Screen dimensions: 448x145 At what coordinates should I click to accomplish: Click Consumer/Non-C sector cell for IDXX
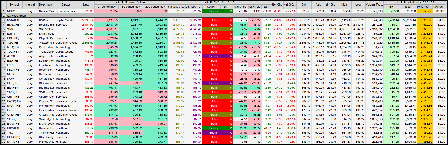[x=66, y=110]
